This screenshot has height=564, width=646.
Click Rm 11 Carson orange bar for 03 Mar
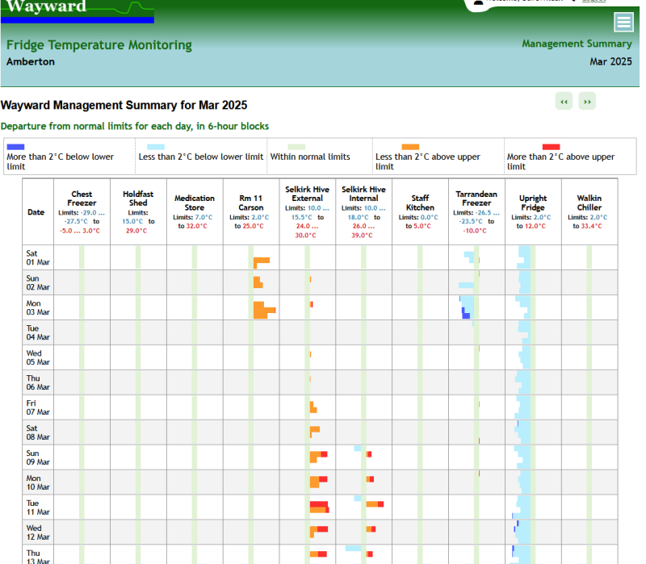(x=262, y=310)
